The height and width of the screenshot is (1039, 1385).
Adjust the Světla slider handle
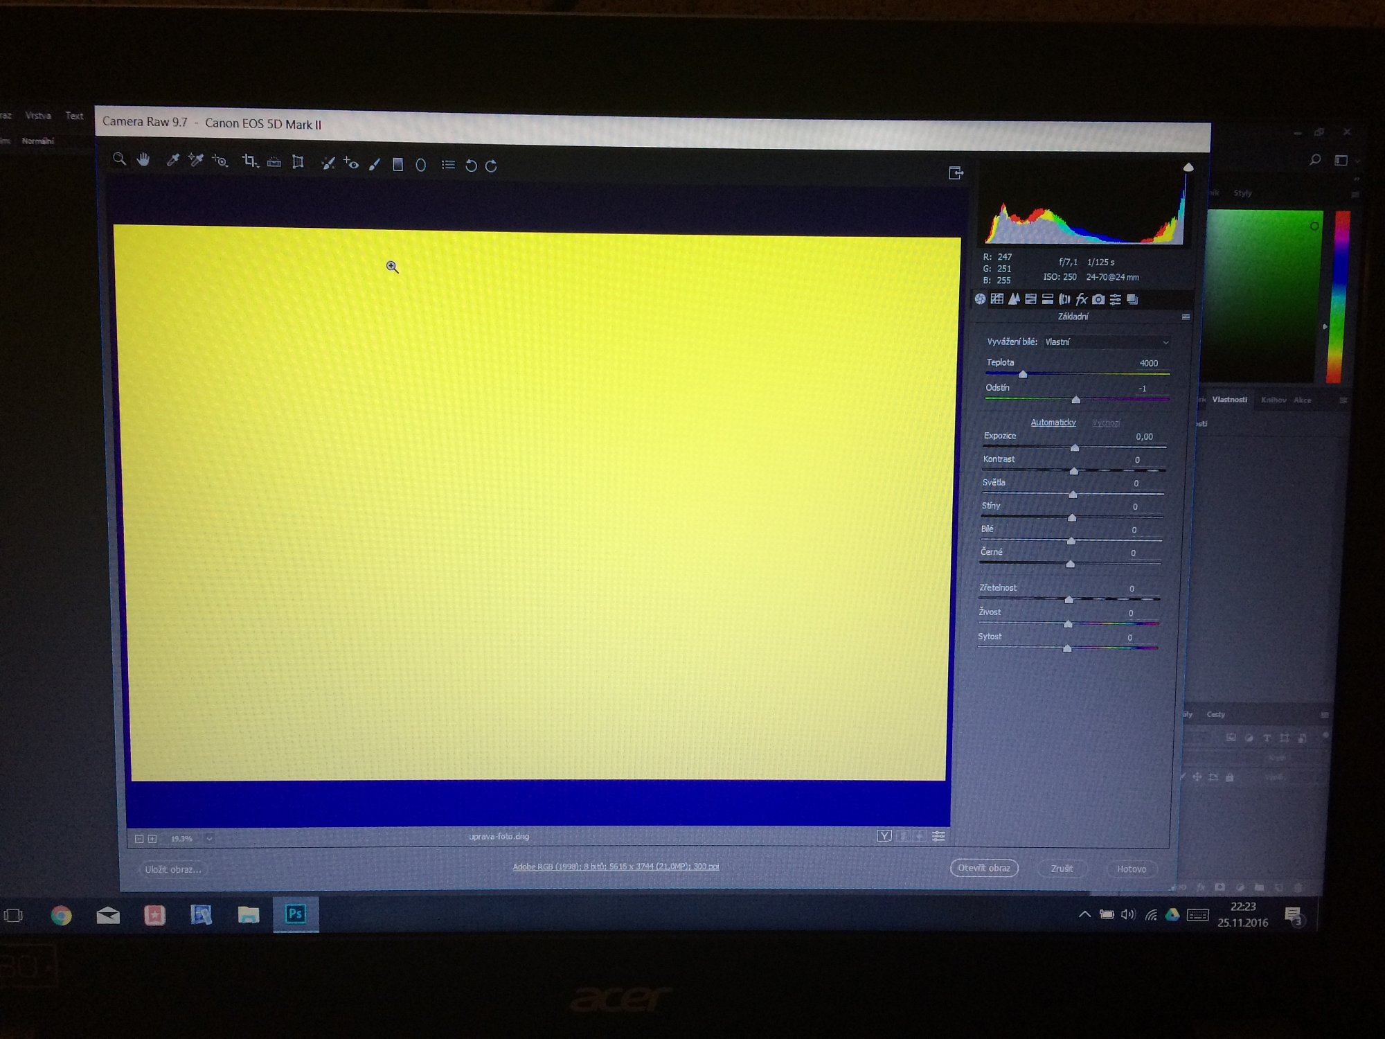pyautogui.click(x=1073, y=494)
